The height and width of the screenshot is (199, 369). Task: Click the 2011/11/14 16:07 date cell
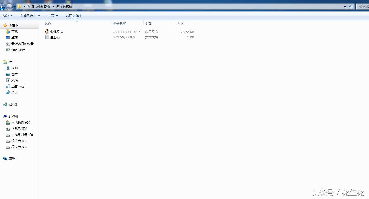pyautogui.click(x=127, y=32)
